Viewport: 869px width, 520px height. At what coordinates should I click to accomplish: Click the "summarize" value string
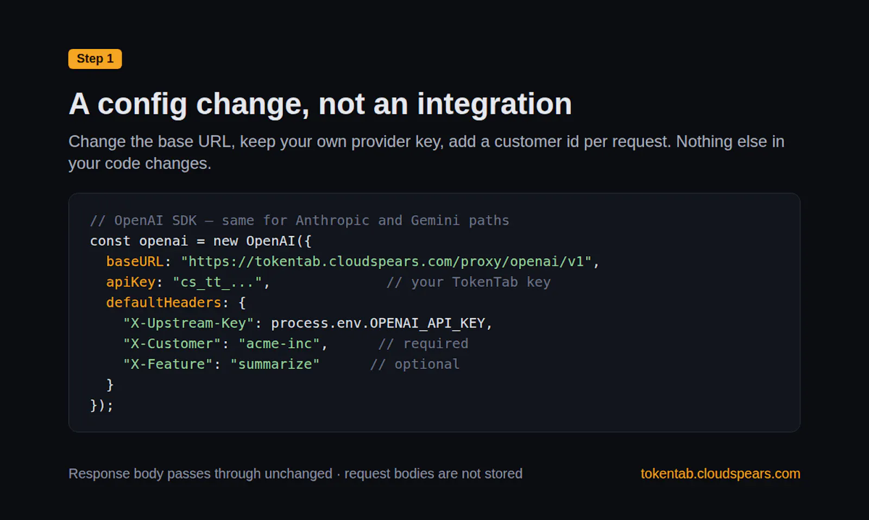pos(275,364)
